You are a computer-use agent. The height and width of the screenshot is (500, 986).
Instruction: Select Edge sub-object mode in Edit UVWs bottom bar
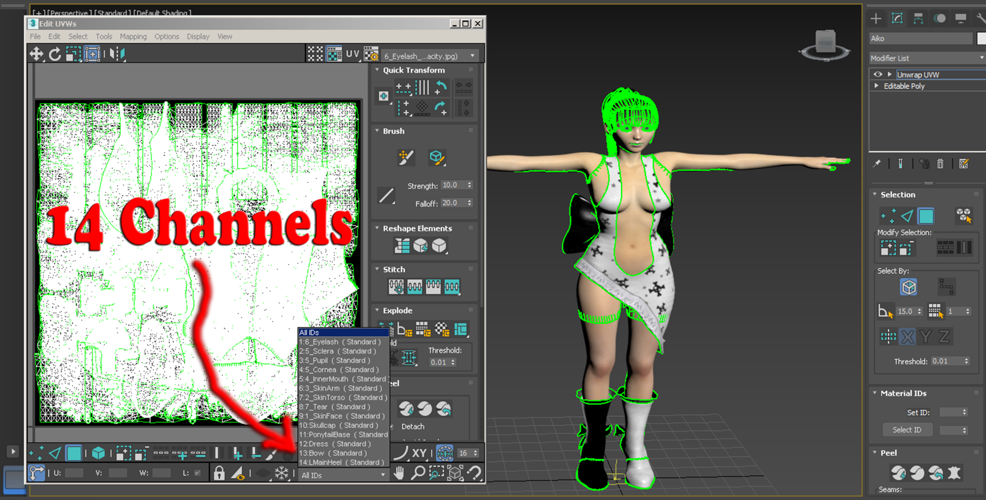[55, 453]
